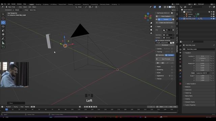216x121 pixels.
Task: Disable Cube in renders camera icon
Action: click(214, 16)
